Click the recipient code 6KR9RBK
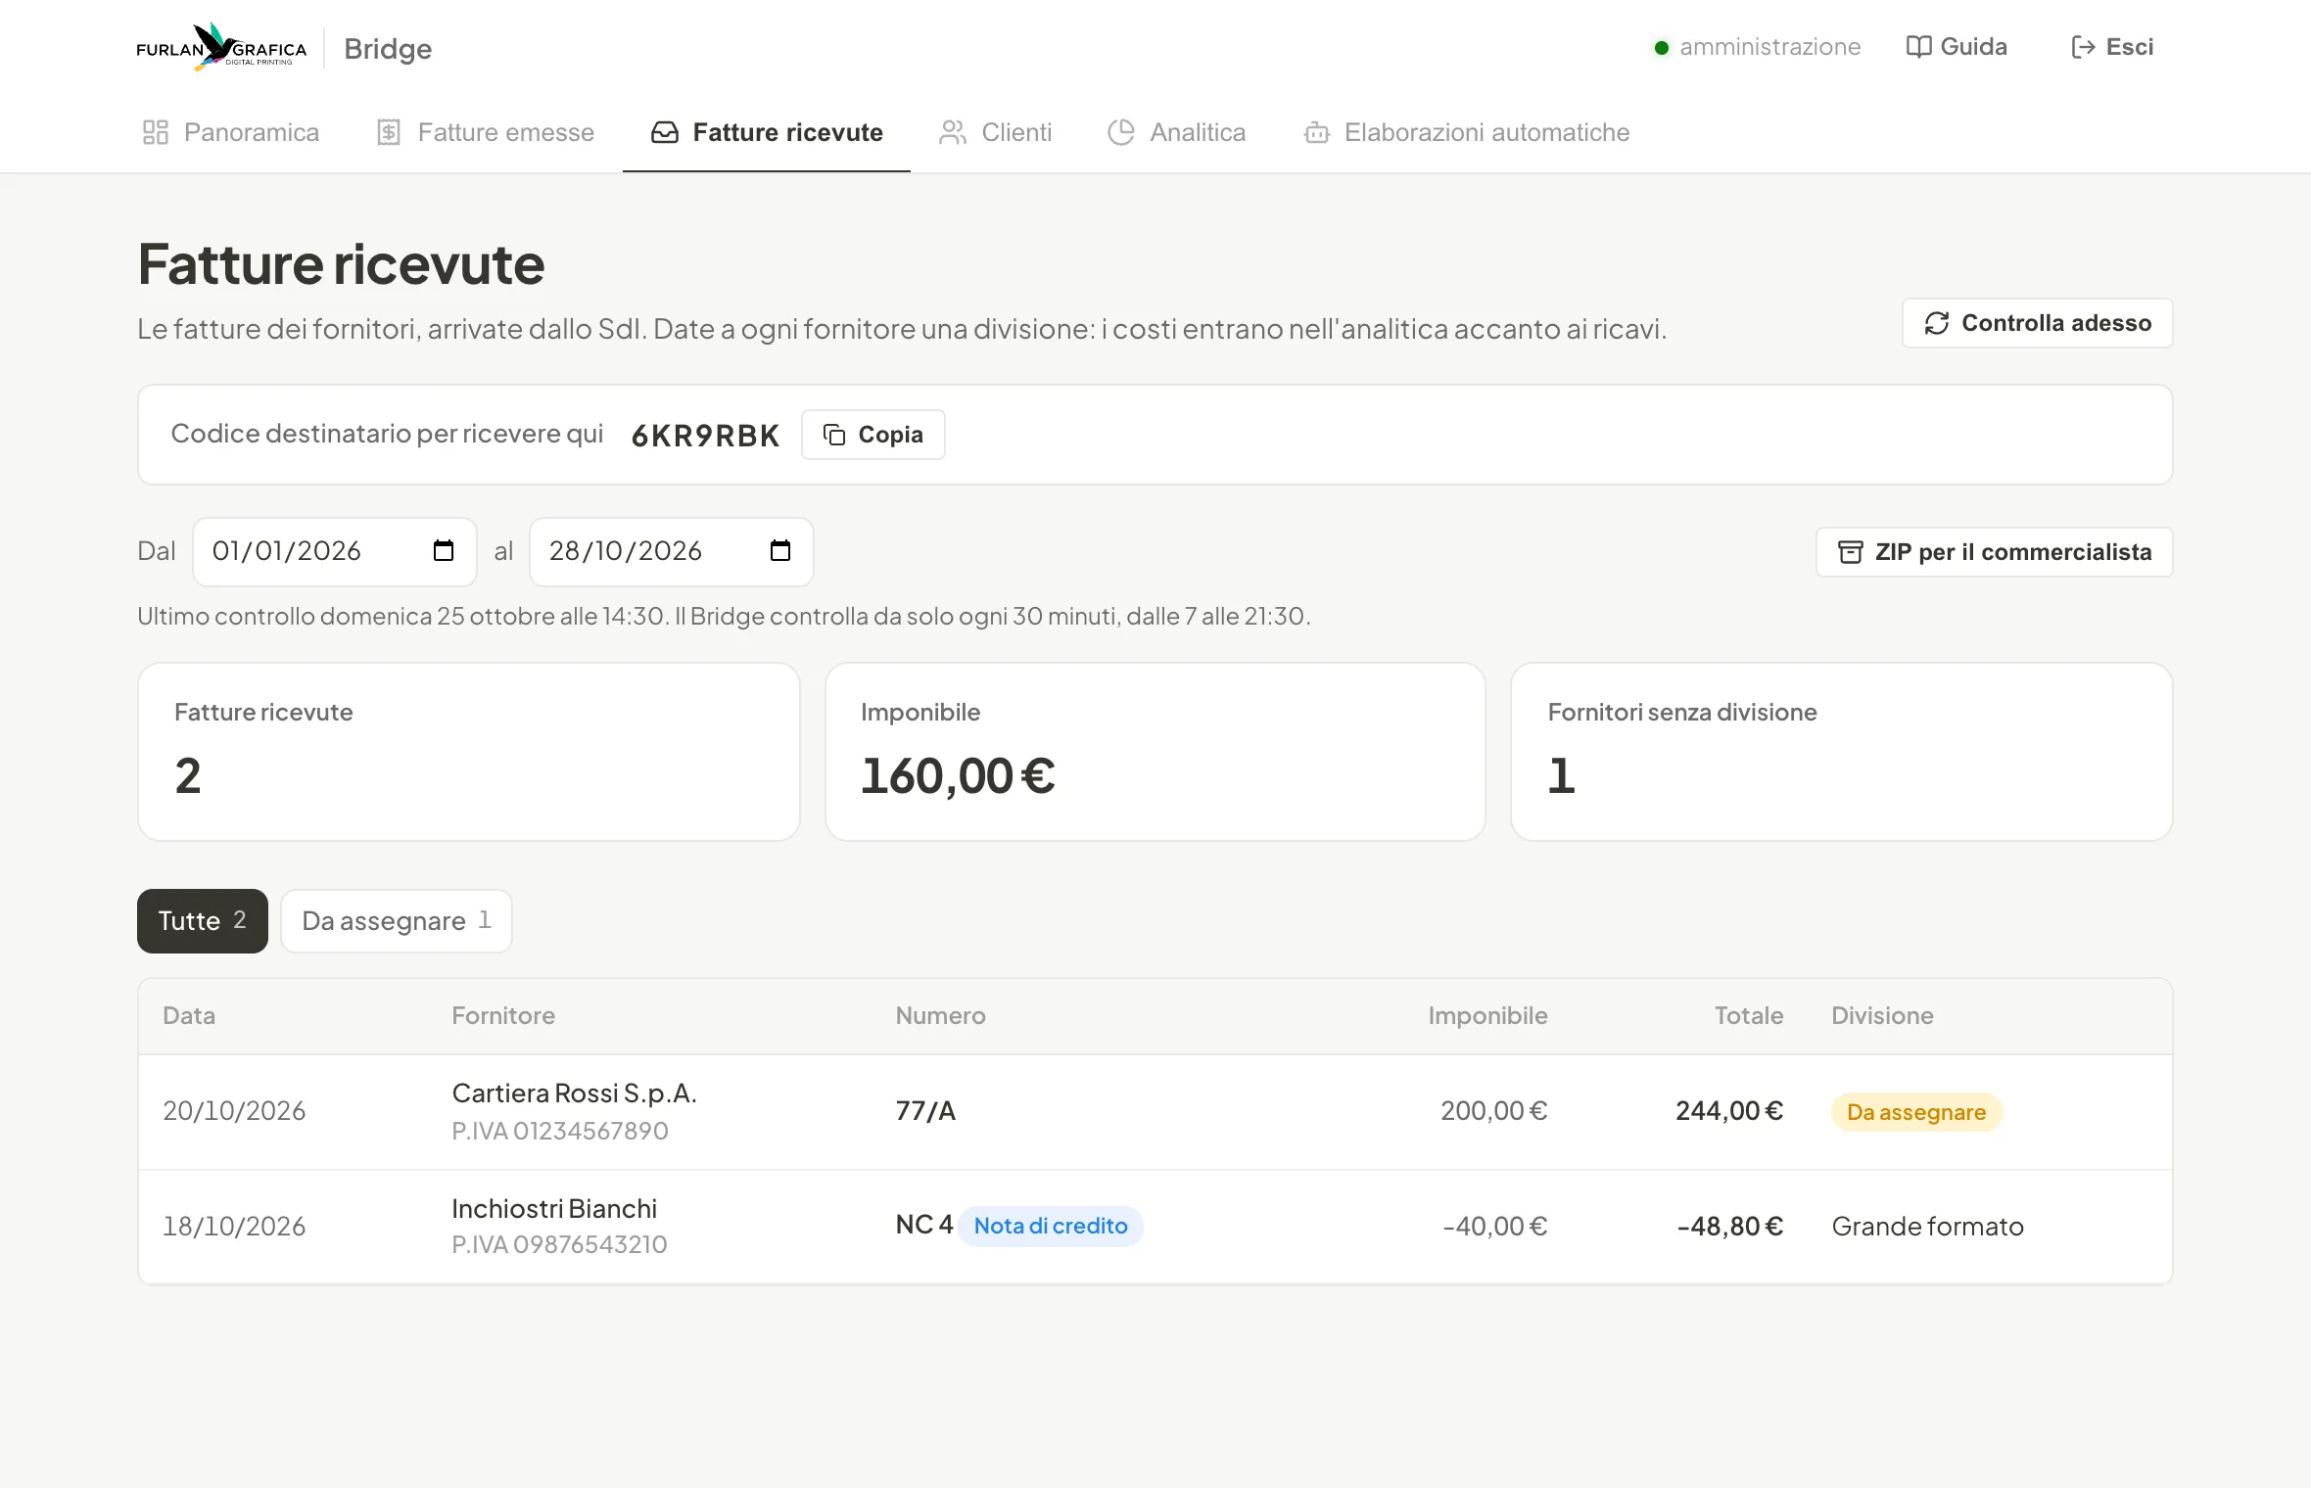Viewport: 2311px width, 1488px height. [705, 436]
